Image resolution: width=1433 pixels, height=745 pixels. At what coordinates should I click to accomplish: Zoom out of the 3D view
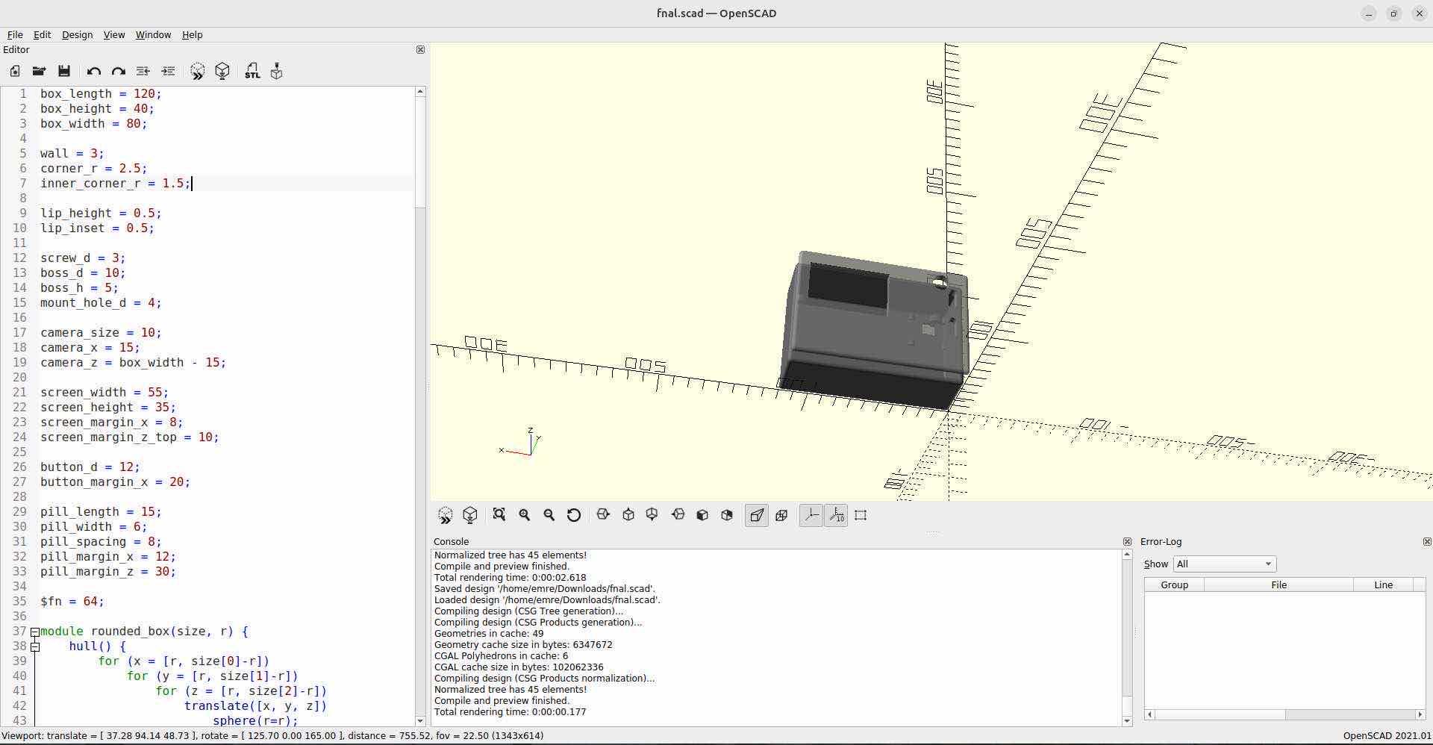[x=549, y=515]
